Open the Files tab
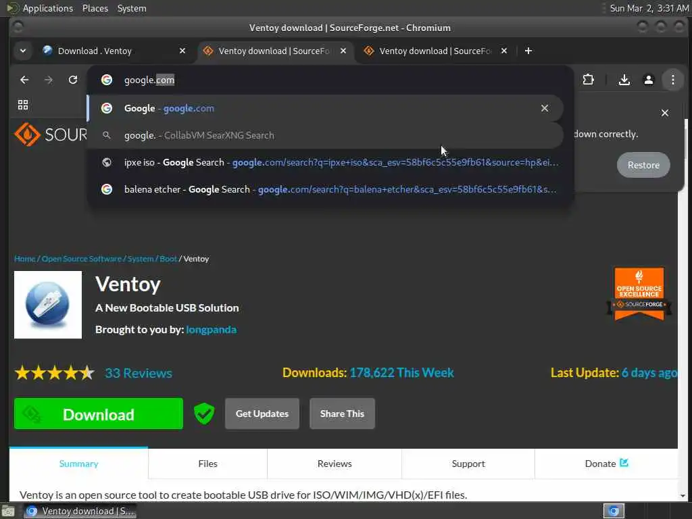This screenshot has height=519, width=692. tap(208, 464)
